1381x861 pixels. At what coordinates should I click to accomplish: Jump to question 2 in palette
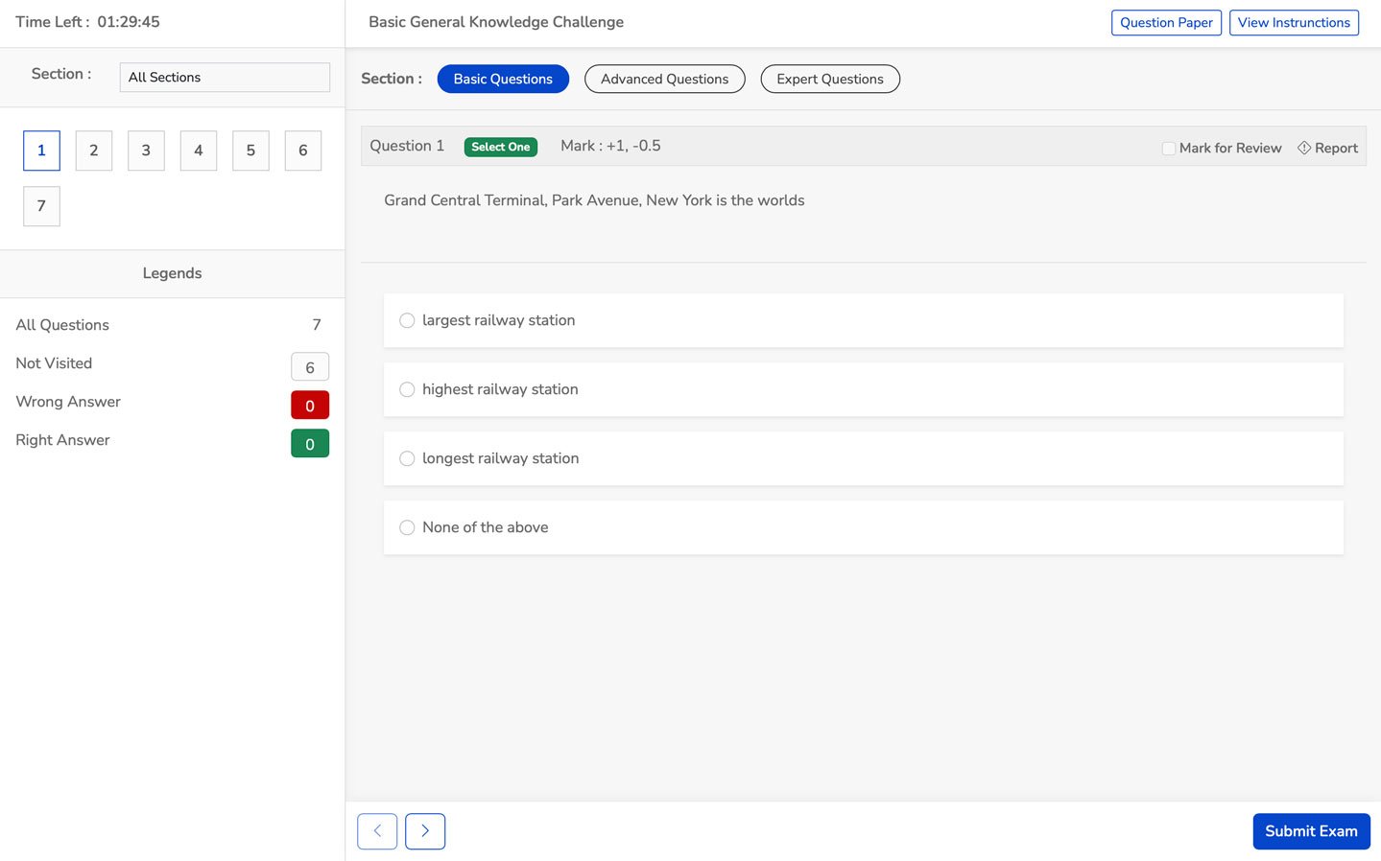[x=94, y=151]
